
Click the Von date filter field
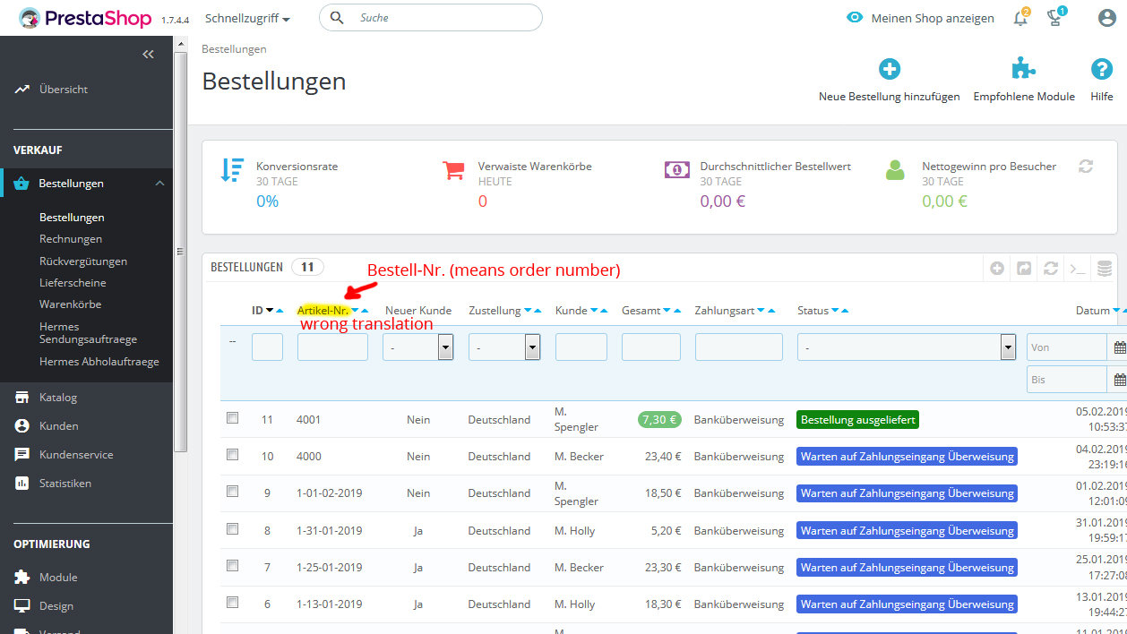tap(1066, 347)
